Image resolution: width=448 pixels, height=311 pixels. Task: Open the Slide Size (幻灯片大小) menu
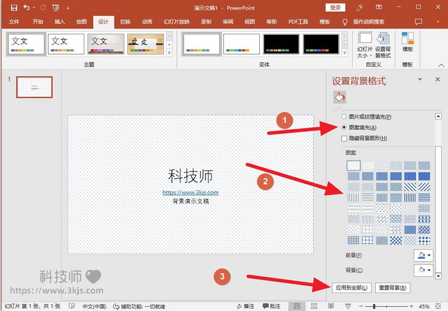[x=365, y=45]
